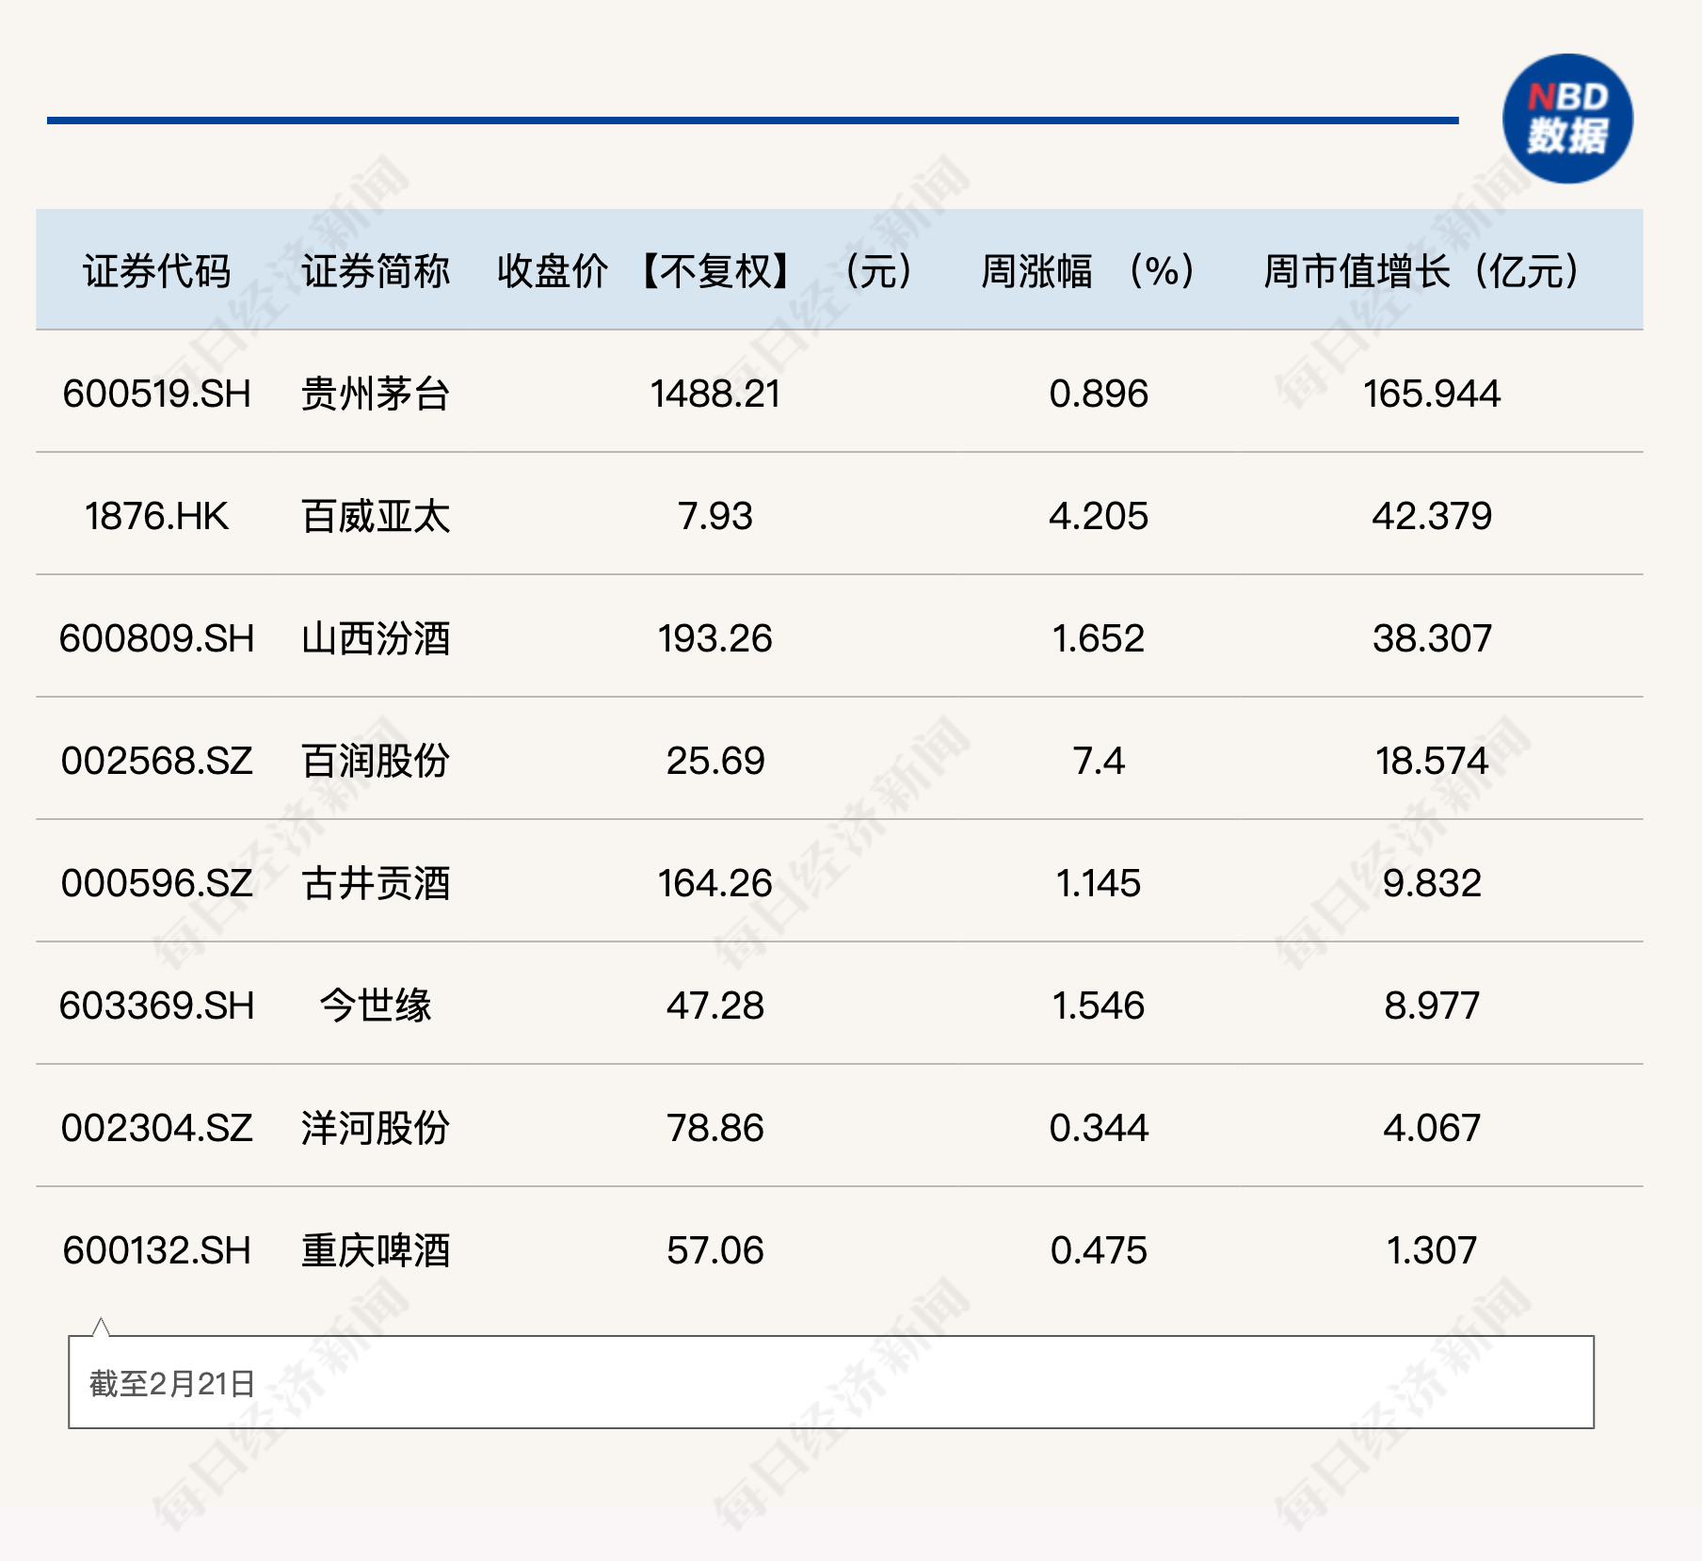The height and width of the screenshot is (1561, 1702).
Task: Click the 古井贡酒 name cell
Action: point(376,883)
